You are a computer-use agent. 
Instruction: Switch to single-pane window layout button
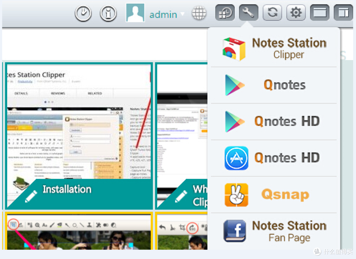coord(320,12)
